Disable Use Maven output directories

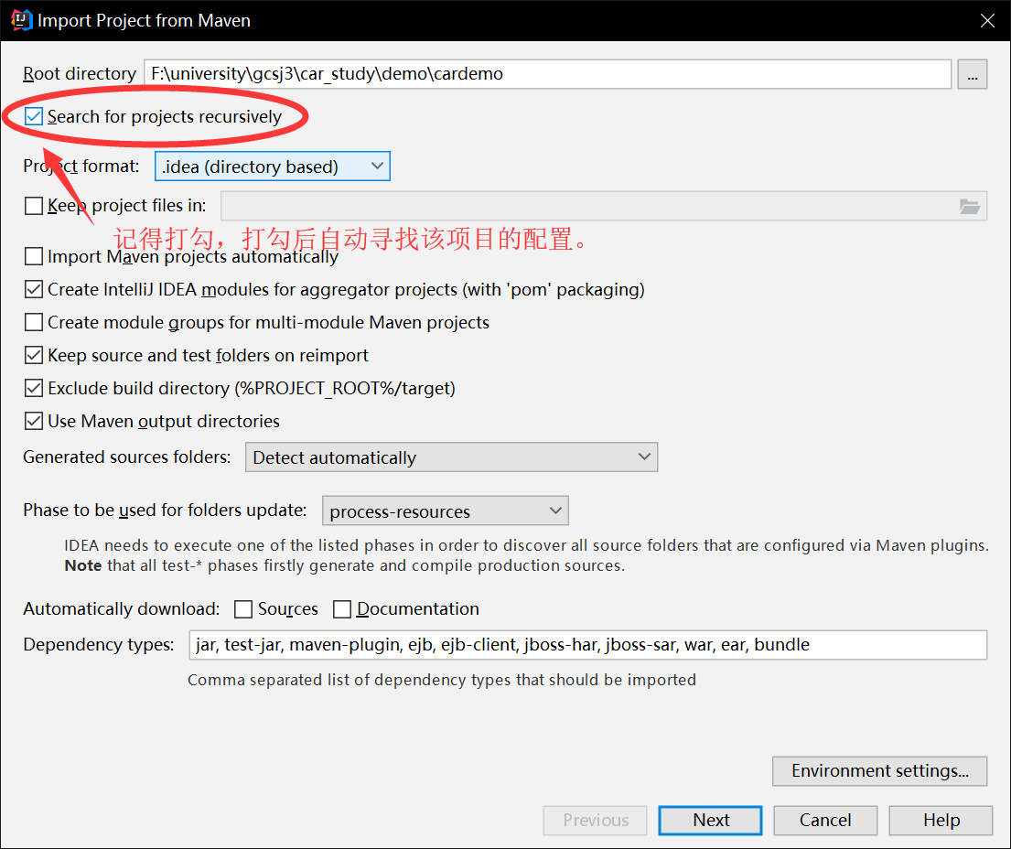(34, 422)
